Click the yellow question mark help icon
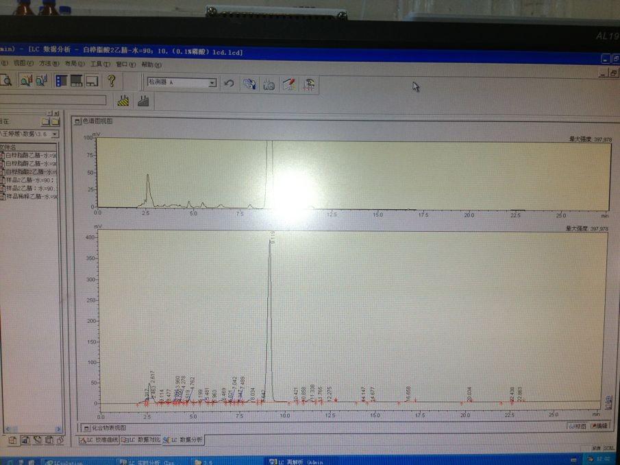 (x=112, y=81)
